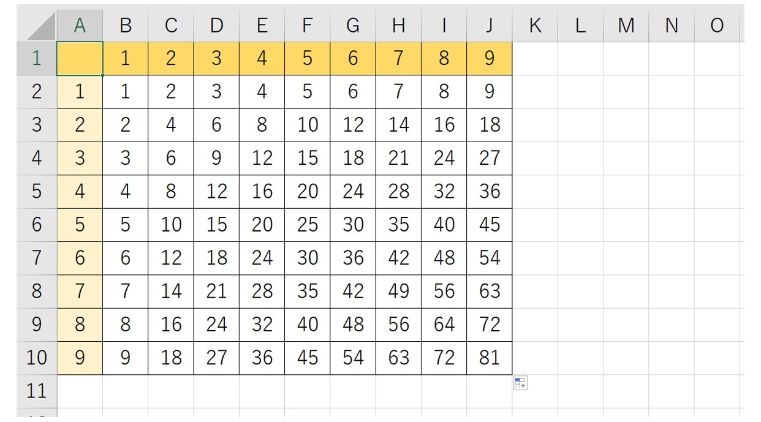Click cell H8 containing 49
761x422 pixels.
point(398,291)
